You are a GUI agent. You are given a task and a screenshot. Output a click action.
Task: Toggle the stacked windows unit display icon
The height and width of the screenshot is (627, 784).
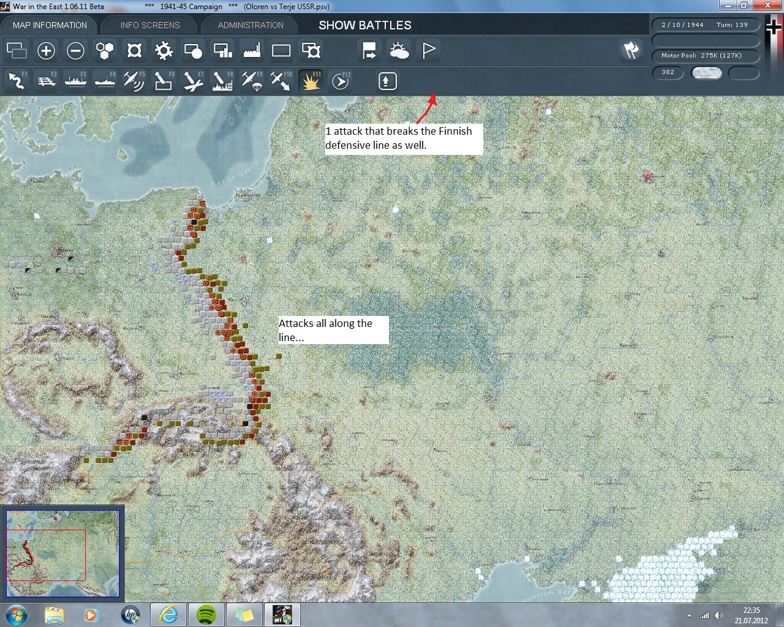(17, 50)
